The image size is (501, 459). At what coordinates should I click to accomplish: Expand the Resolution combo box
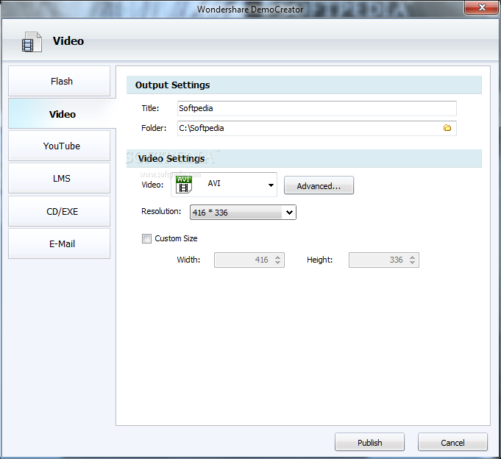coord(243,213)
